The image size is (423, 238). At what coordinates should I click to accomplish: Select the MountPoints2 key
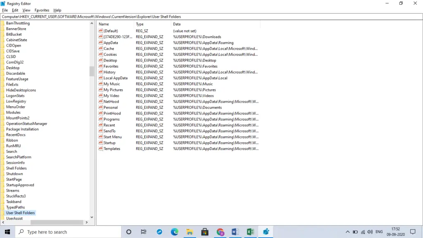pyautogui.click(x=18, y=118)
